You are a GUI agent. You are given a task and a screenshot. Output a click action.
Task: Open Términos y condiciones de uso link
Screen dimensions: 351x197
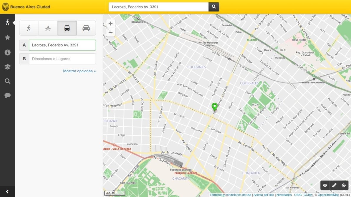(x=230, y=195)
